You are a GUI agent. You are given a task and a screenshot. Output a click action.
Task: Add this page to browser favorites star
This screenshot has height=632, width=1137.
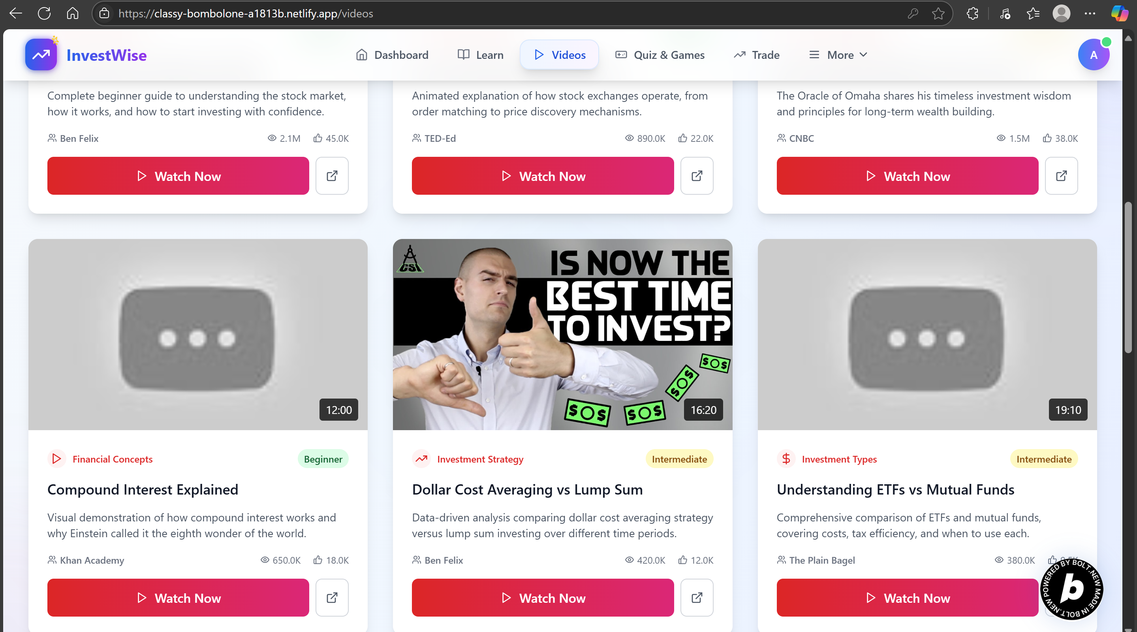click(x=938, y=14)
